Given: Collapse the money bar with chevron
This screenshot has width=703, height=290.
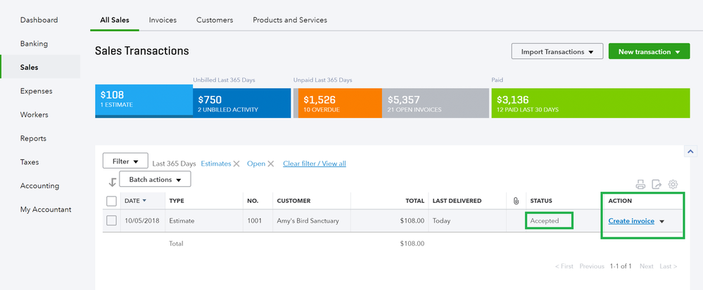Looking at the screenshot, I should point(690,151).
